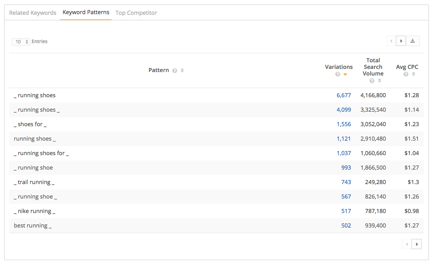Open the 1,037 variations link

[344, 153]
